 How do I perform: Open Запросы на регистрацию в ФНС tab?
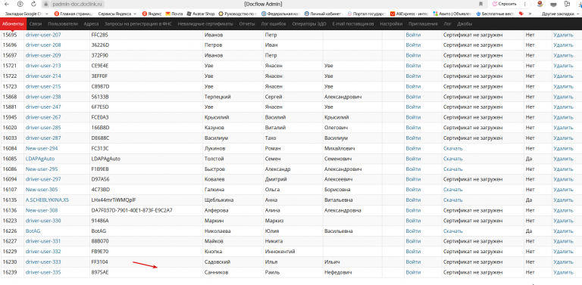pyautogui.click(x=139, y=23)
